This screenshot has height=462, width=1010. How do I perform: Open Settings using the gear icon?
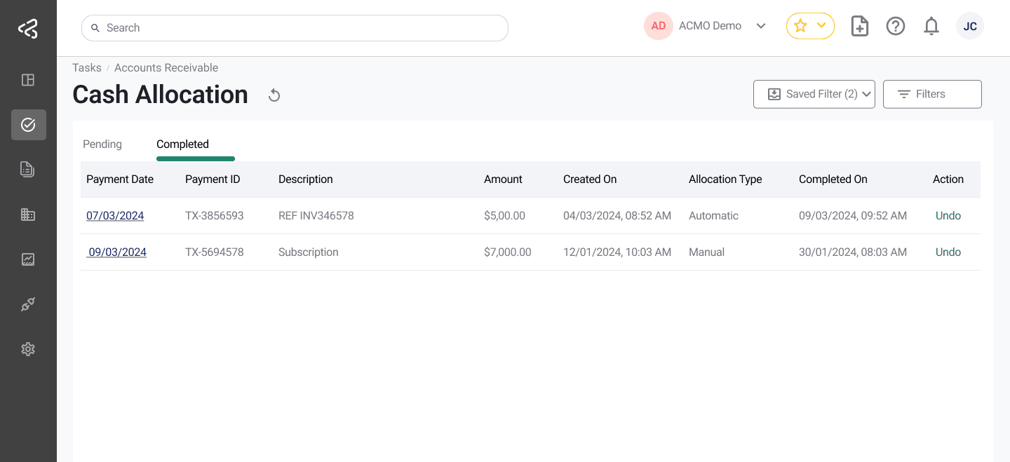[x=28, y=348]
